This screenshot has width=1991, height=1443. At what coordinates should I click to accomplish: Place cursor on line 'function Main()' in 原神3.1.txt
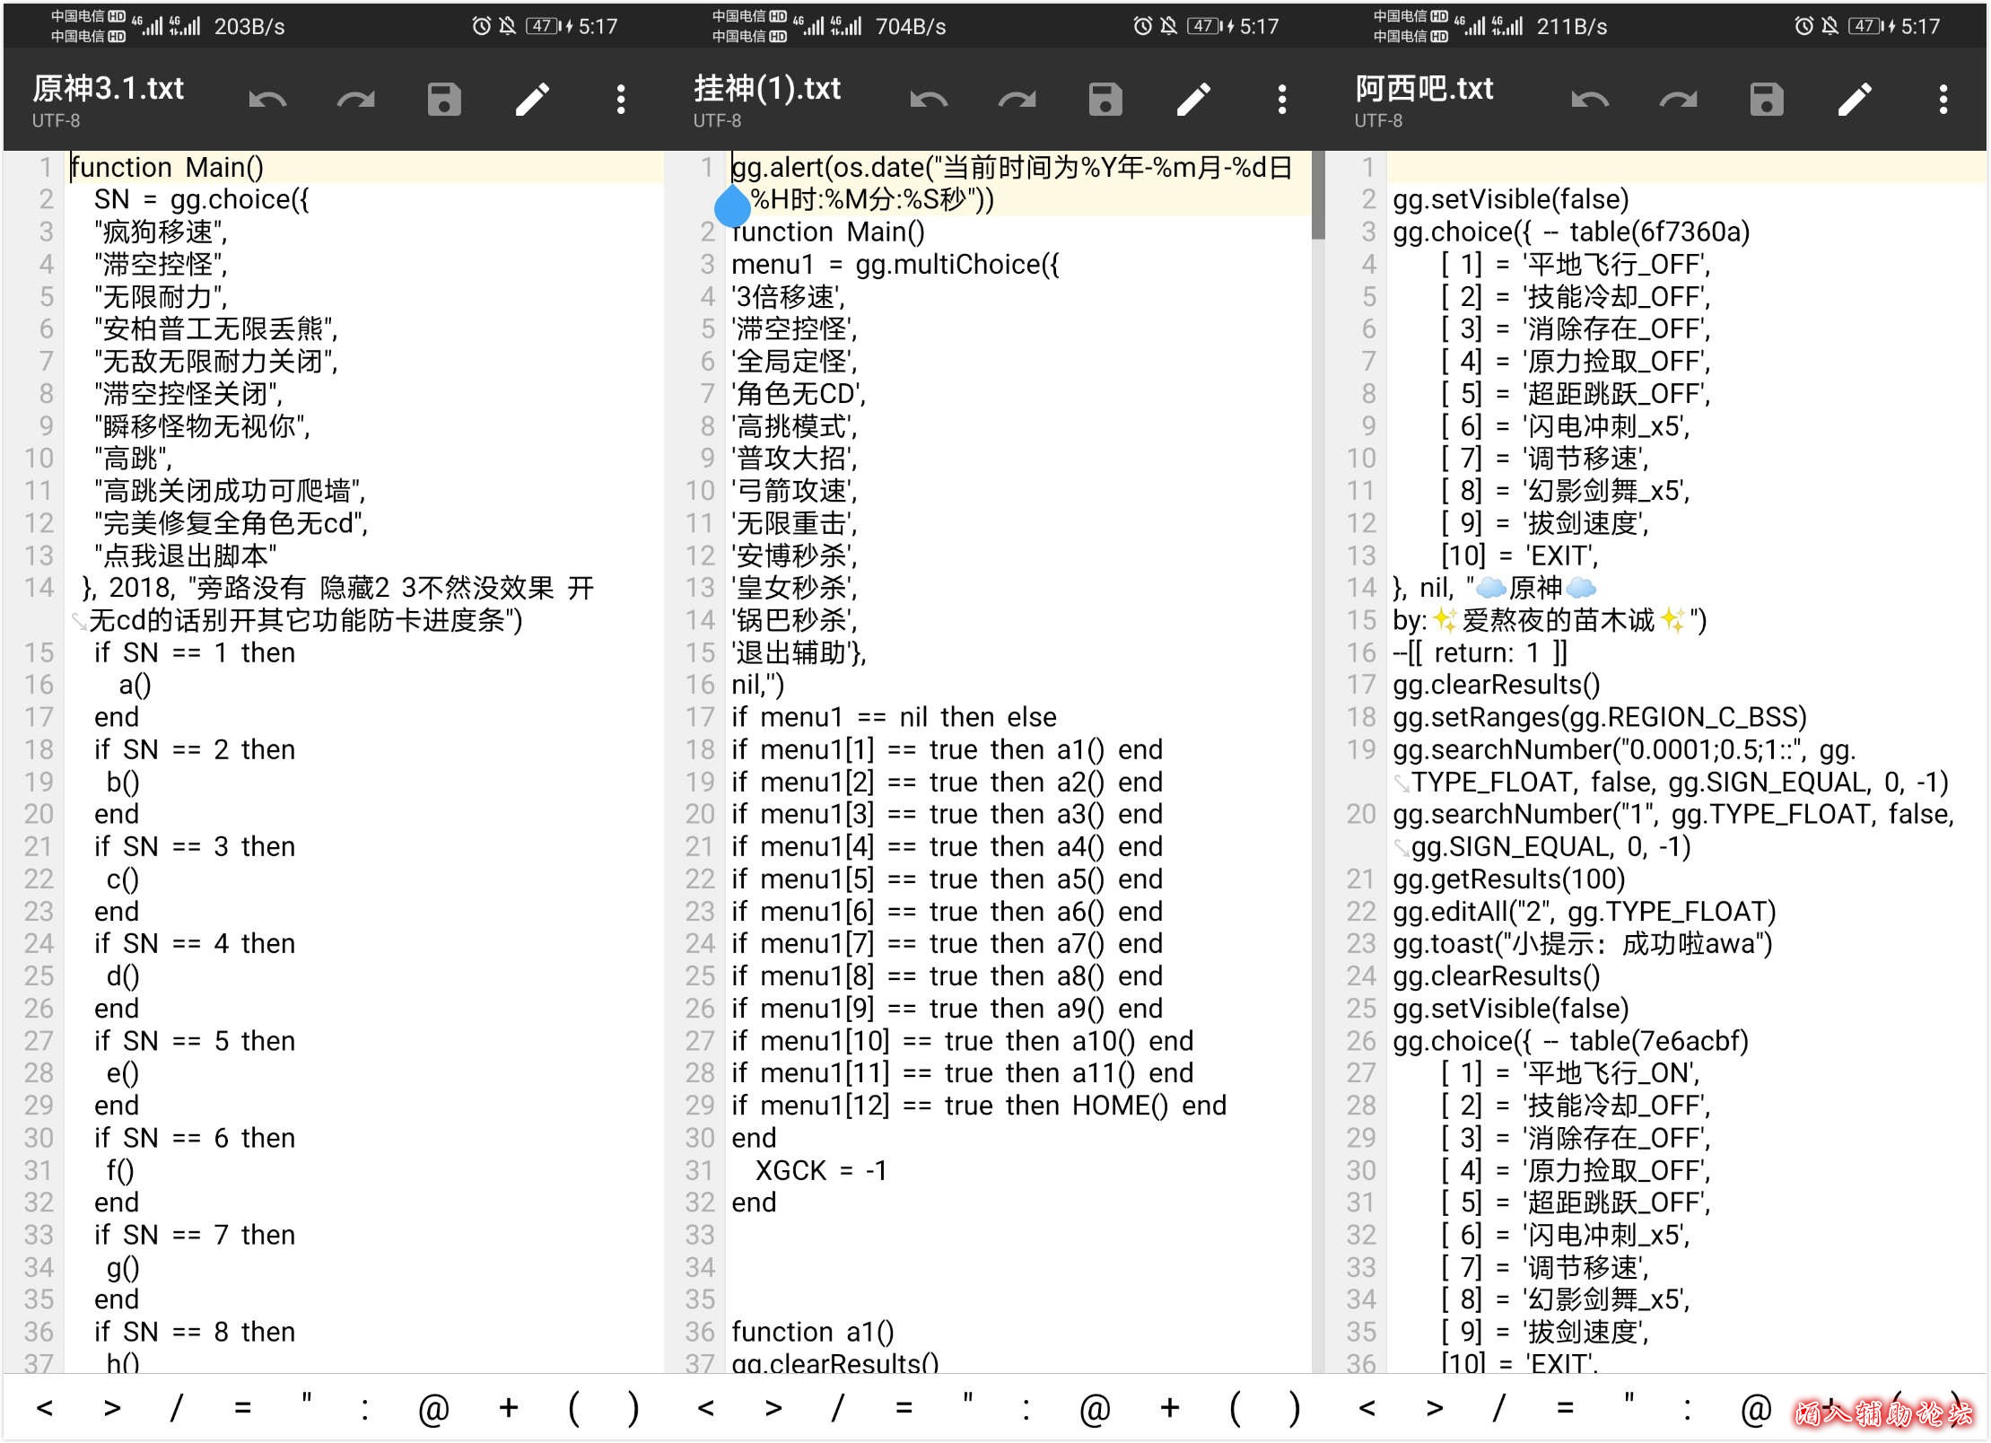(x=167, y=167)
